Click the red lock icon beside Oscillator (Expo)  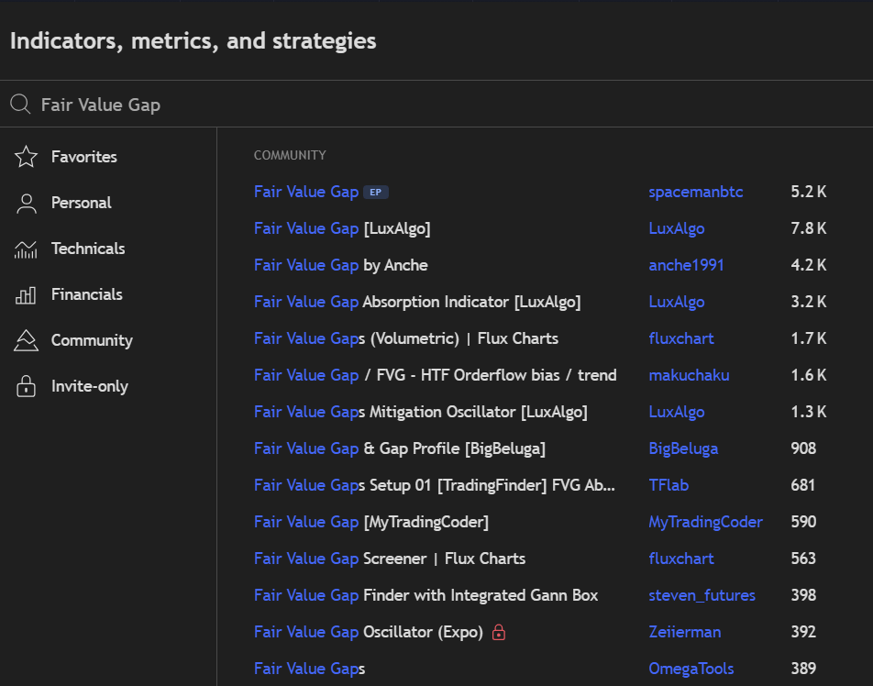click(499, 632)
